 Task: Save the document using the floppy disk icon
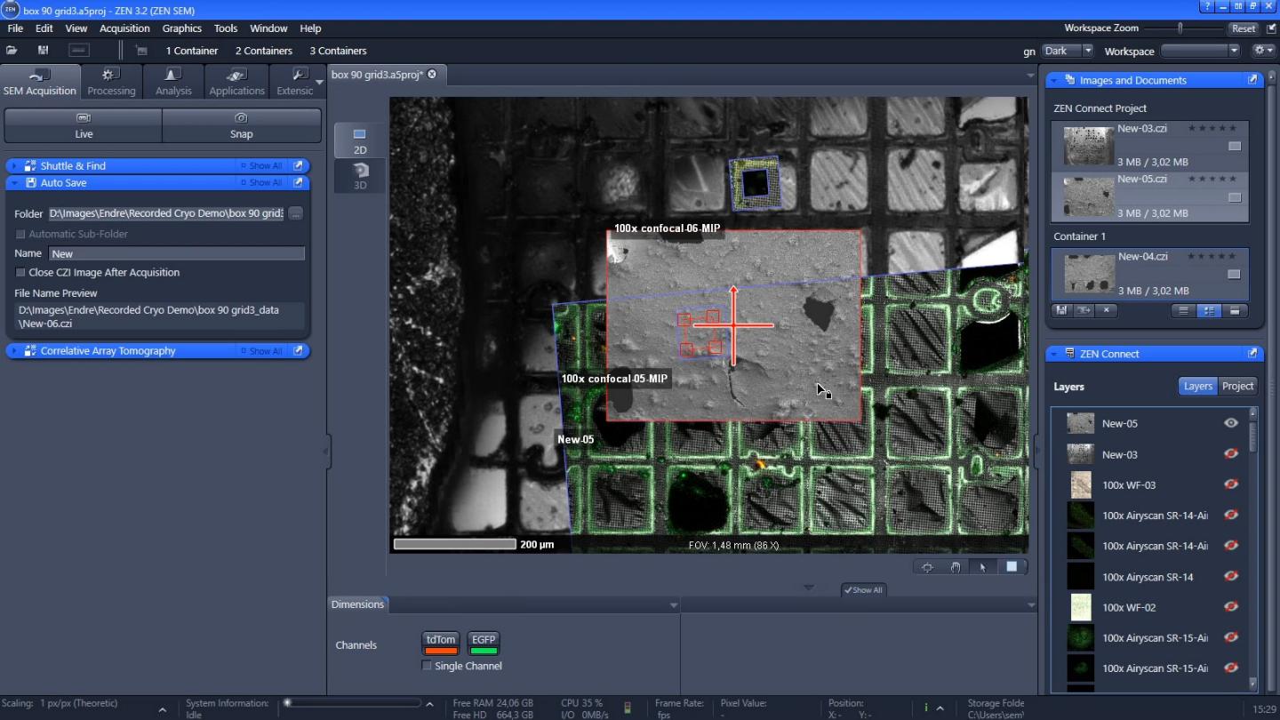coord(1060,310)
